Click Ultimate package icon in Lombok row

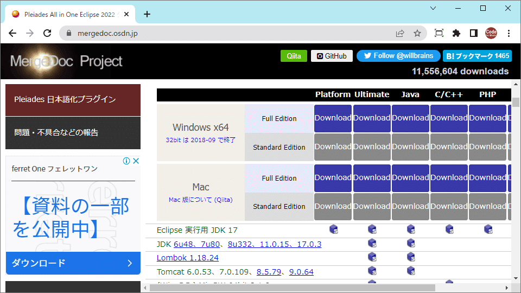point(372,257)
